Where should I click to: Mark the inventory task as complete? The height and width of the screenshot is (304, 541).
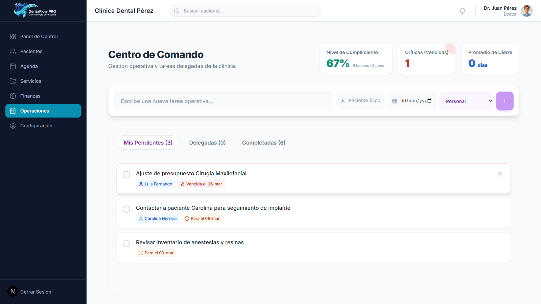126,243
